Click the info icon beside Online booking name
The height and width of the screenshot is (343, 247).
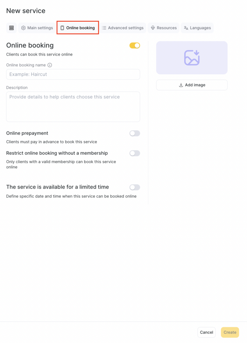[50, 65]
